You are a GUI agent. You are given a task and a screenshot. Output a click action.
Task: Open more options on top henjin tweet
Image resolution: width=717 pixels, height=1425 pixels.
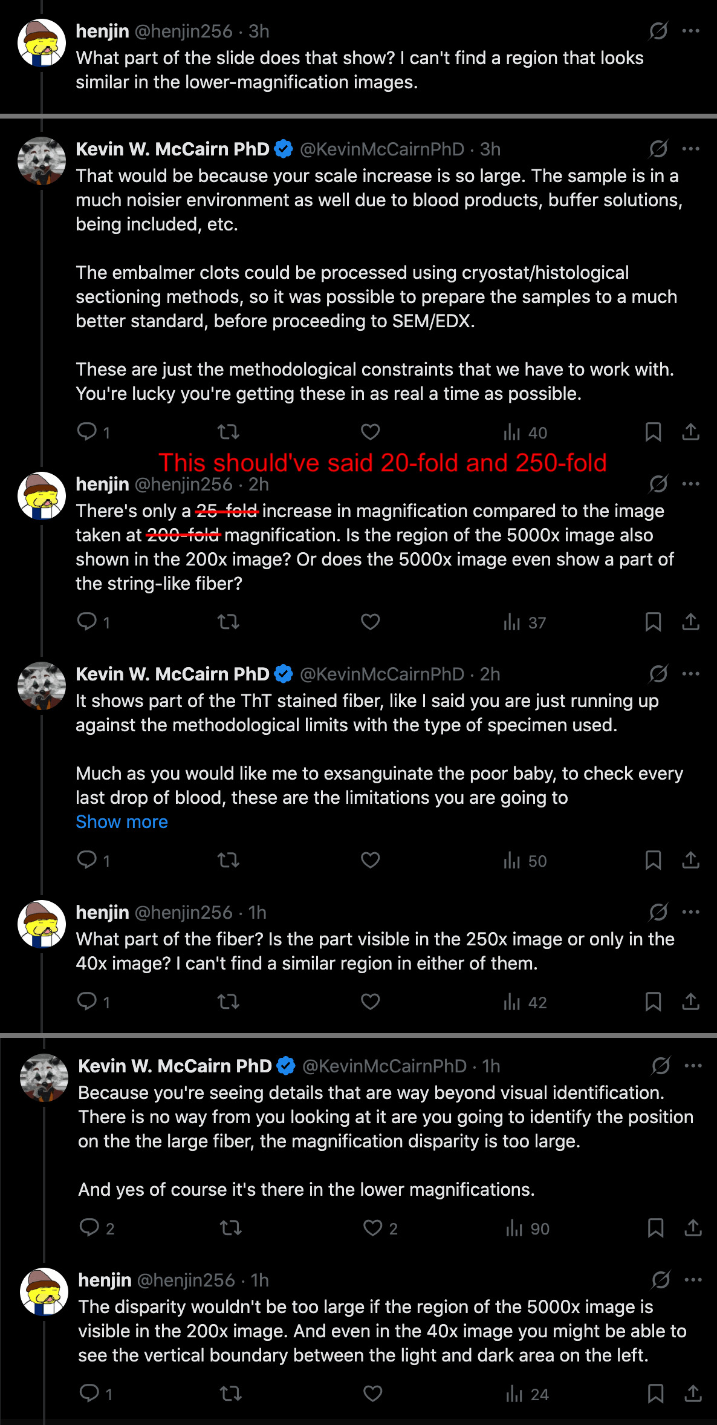pyautogui.click(x=690, y=31)
